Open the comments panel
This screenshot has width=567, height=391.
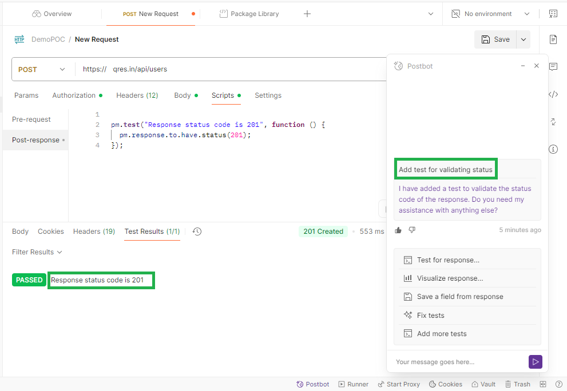click(x=553, y=66)
